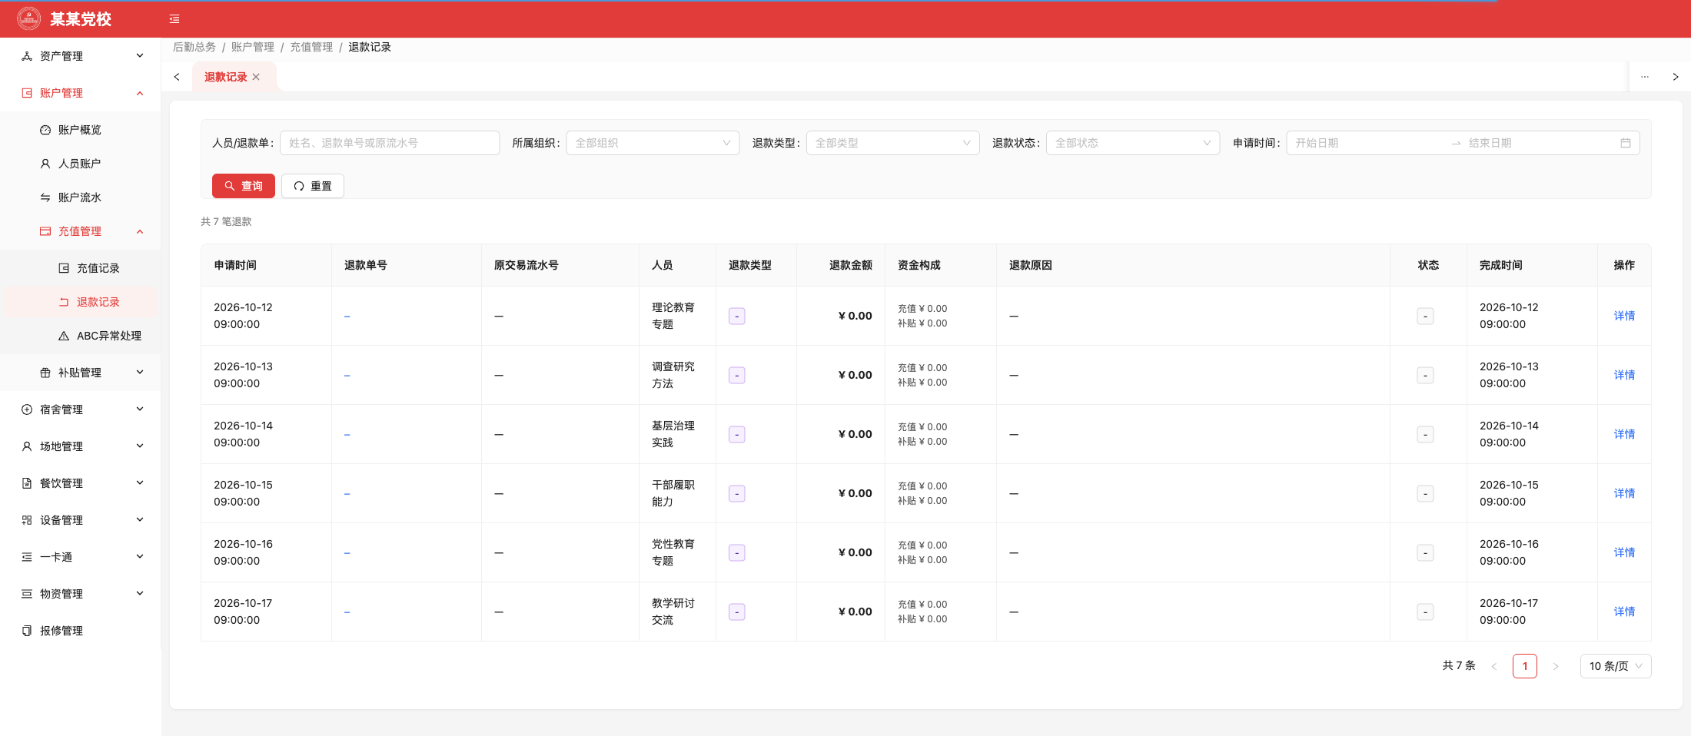Click the 补贴管理 gift icon
Screen dimensions: 1691x736
point(45,373)
